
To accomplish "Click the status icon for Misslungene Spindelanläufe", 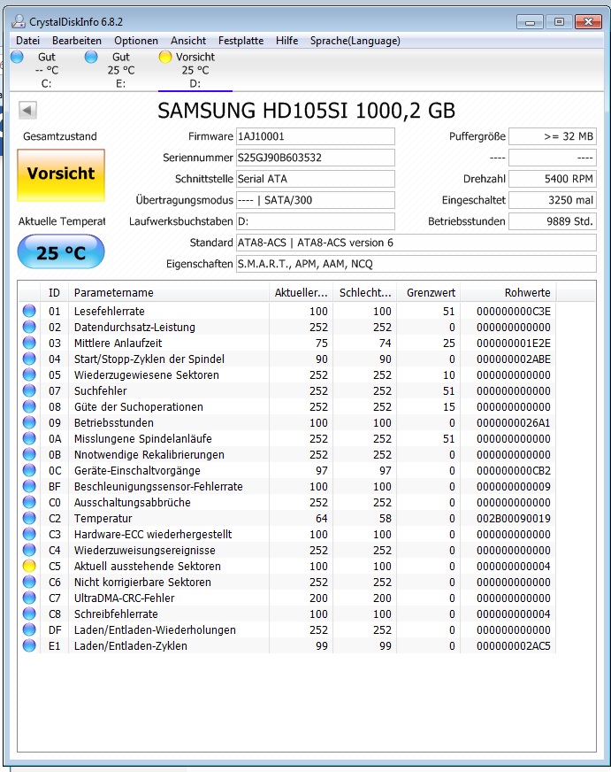I will point(29,438).
